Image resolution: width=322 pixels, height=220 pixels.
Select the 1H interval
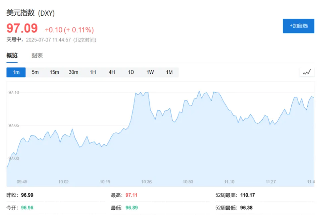click(93, 72)
